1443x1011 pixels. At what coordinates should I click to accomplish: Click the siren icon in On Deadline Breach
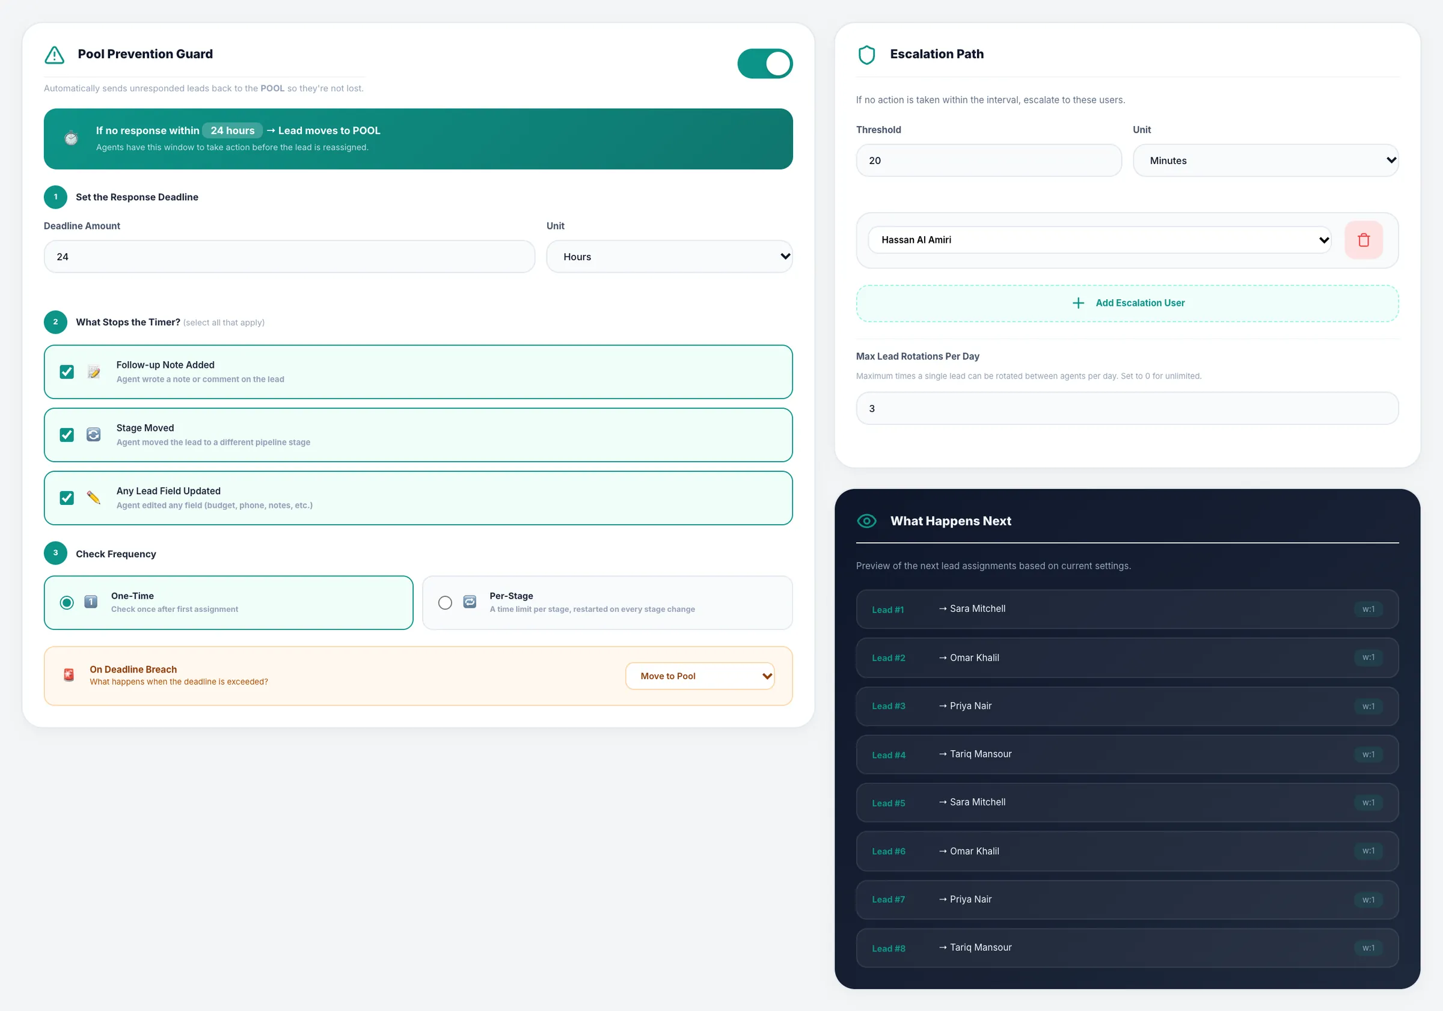[x=69, y=675]
